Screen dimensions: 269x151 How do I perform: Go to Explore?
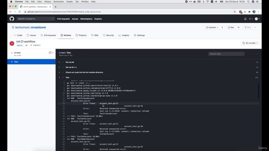tap(98, 19)
